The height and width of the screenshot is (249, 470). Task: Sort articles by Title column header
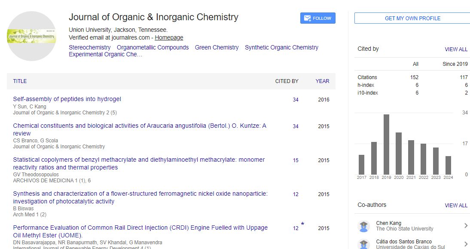(20, 81)
